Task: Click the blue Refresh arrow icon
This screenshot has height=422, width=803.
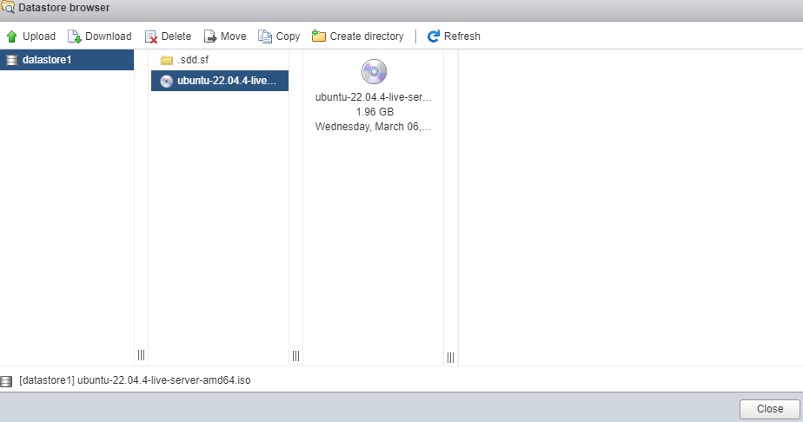Action: pyautogui.click(x=434, y=36)
